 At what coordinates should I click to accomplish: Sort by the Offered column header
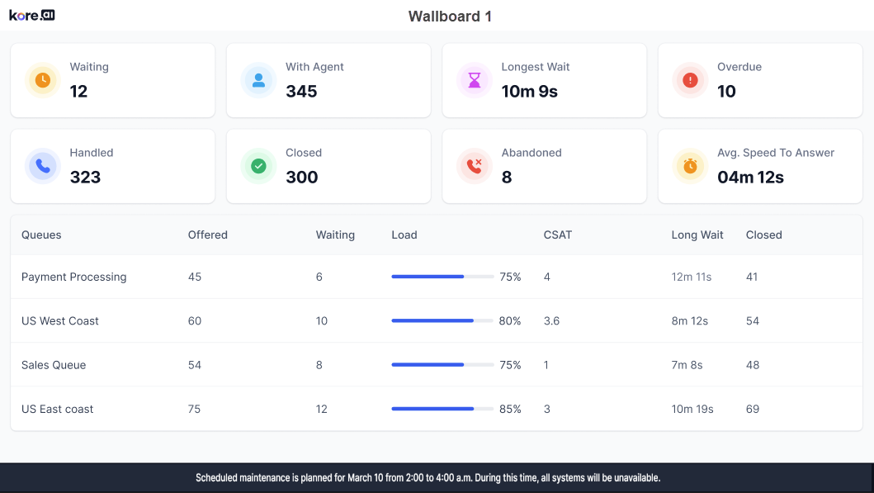click(208, 235)
